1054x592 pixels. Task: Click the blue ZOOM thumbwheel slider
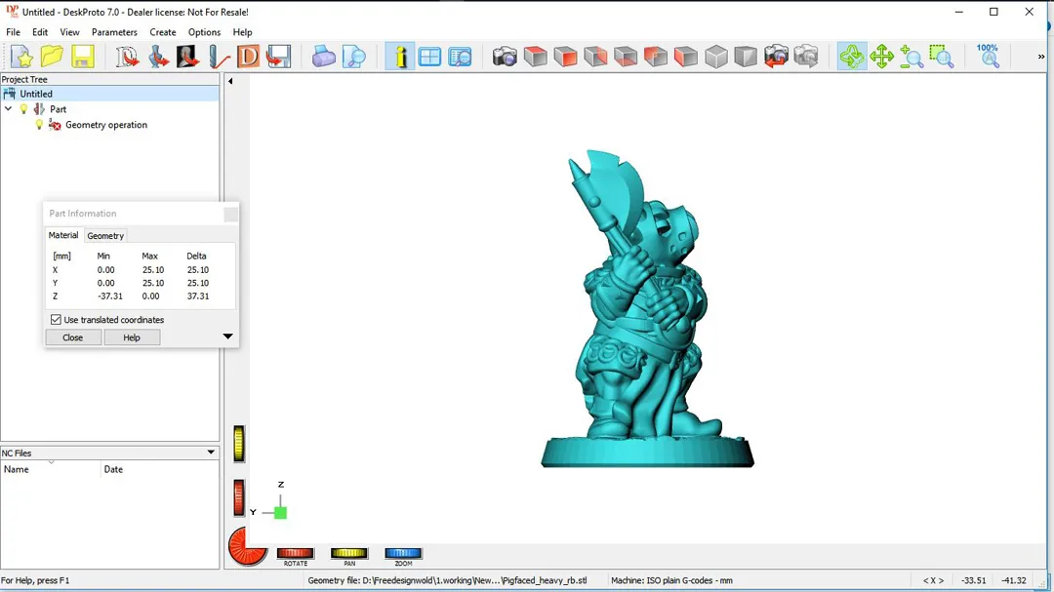tap(403, 554)
